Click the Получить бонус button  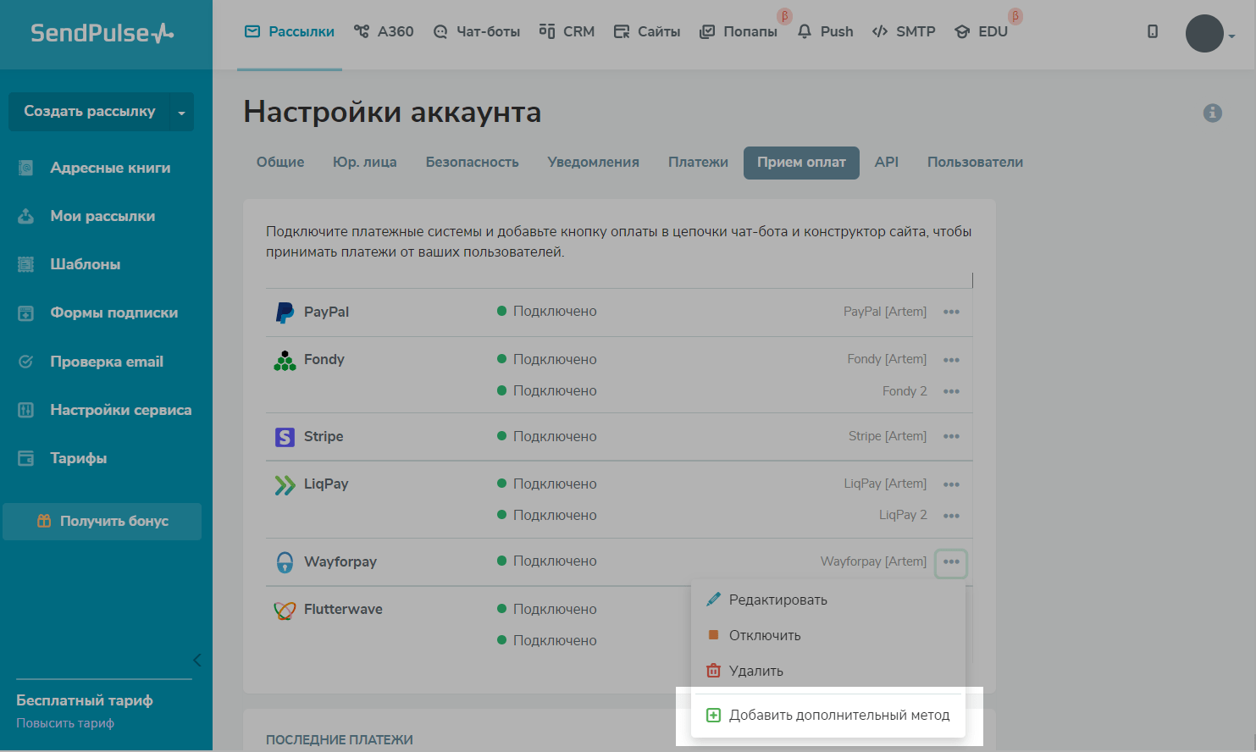point(102,521)
